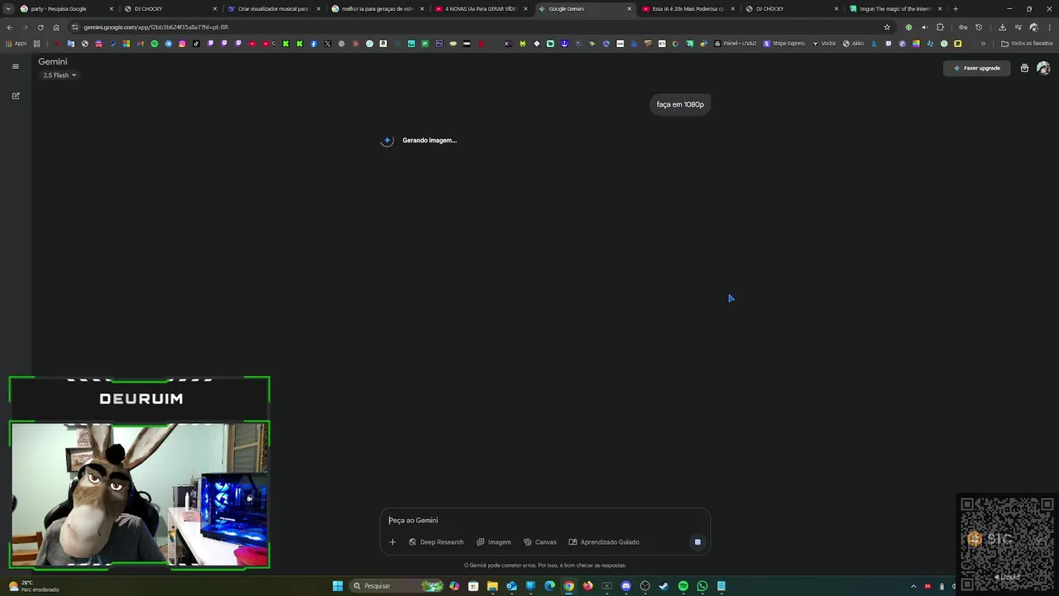Viewport: 1059px width, 596px height.
Task: Open the Google apps icon beside Fazer upgrade
Action: click(x=1024, y=68)
